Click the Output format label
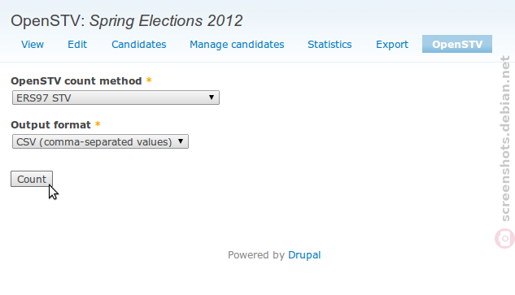Screen dimensions: 515x295 click(50, 124)
